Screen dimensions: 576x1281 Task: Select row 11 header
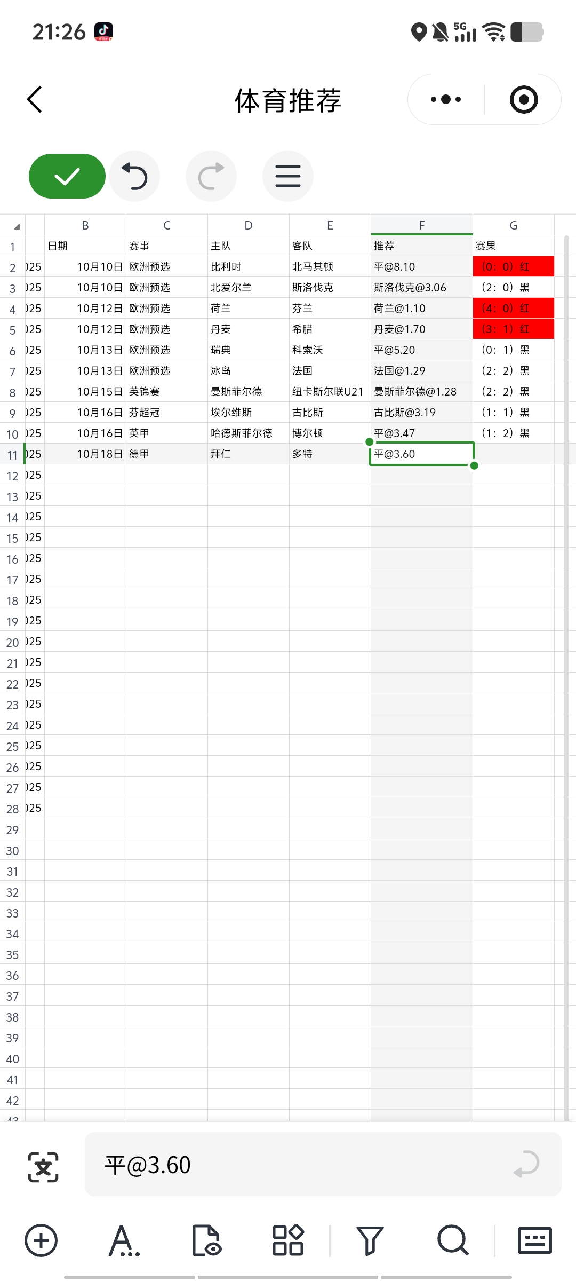point(13,455)
